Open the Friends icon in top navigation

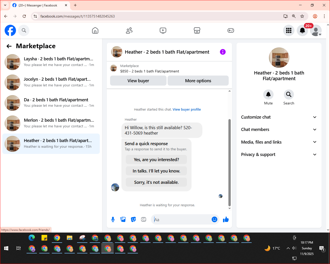point(129,30)
